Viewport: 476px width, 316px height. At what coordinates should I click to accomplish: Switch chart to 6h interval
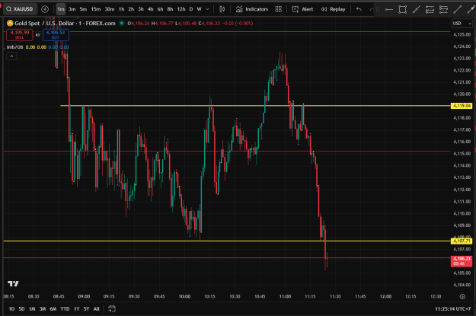point(160,9)
